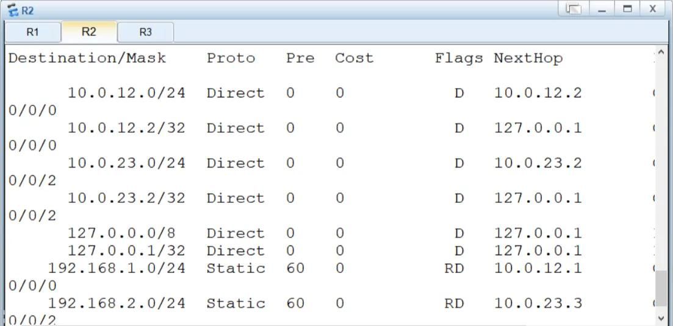Click the 192.168.2.0/24 destination text
This screenshot has height=326, width=673.
tap(117, 303)
